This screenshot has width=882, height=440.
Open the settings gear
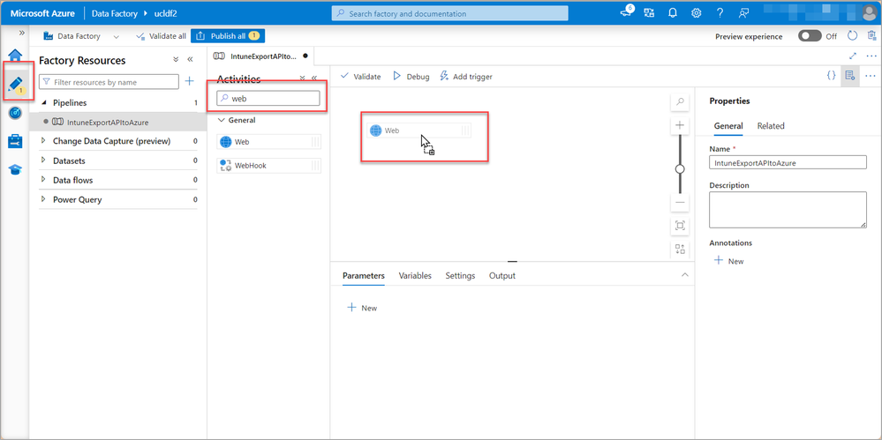click(x=697, y=13)
